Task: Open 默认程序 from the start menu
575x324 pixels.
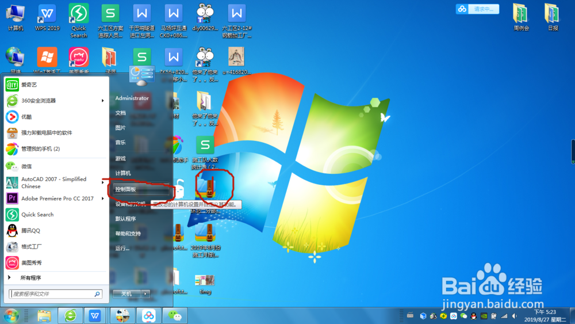Action: click(125, 219)
